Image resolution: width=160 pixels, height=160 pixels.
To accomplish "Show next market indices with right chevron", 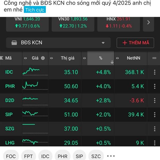I will 149,22.
